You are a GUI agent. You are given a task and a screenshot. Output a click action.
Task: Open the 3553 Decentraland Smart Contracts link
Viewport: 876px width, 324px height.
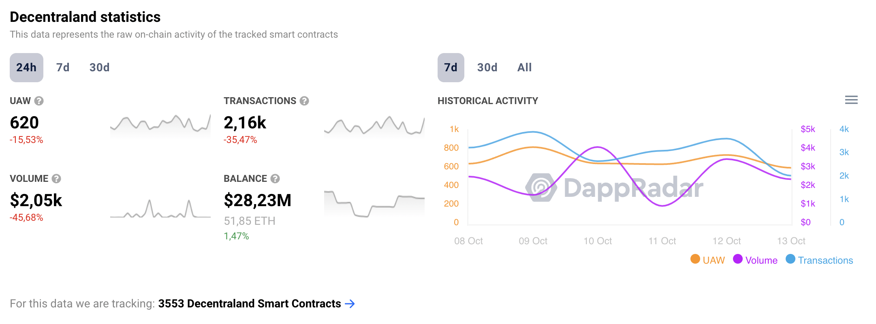tap(249, 304)
